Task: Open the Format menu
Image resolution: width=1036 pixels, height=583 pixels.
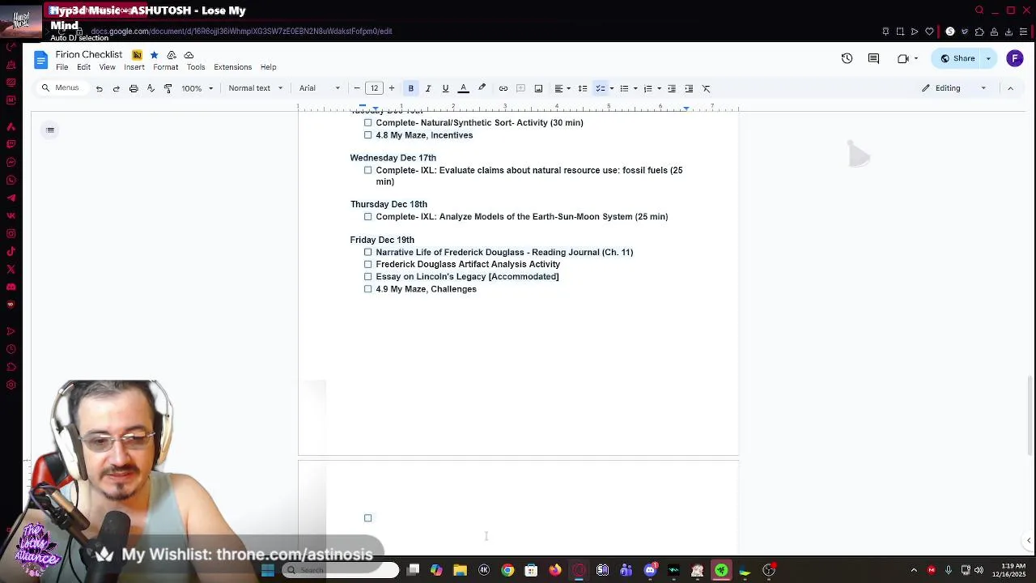Action: pos(165,67)
